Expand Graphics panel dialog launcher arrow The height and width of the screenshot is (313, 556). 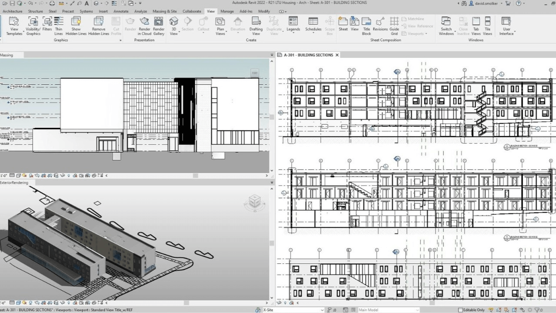120,40
